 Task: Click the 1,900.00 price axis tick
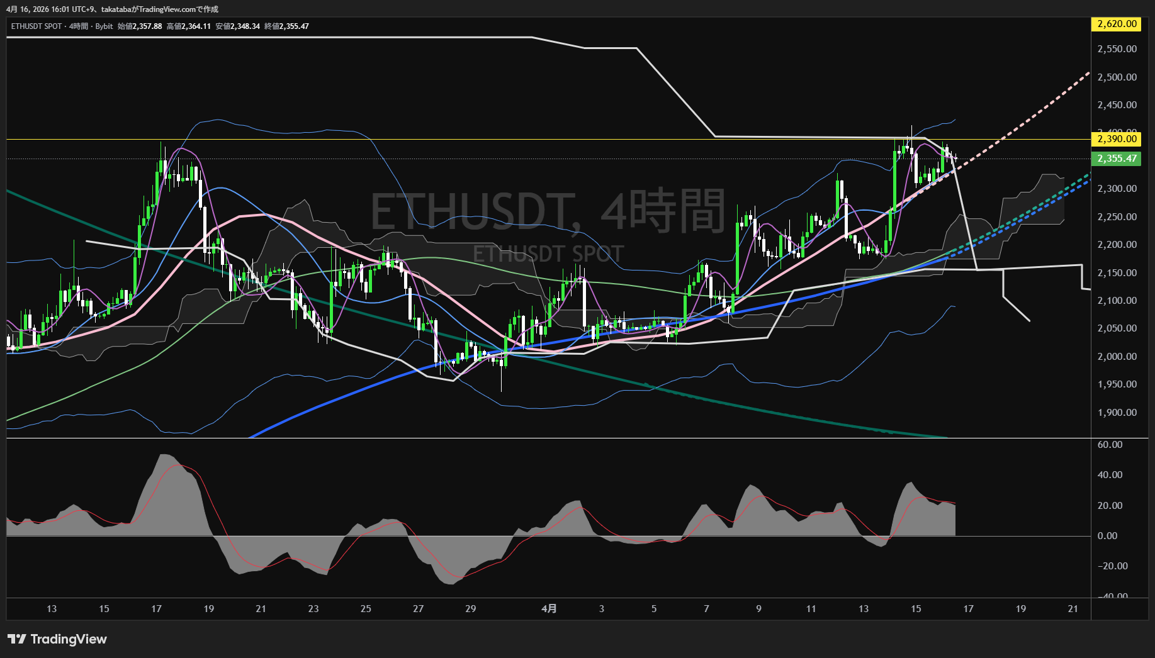coord(1117,413)
